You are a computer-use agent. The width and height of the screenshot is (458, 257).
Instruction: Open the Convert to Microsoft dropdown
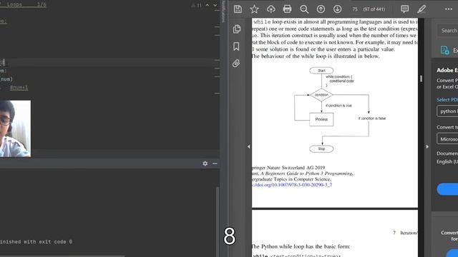coord(447,139)
